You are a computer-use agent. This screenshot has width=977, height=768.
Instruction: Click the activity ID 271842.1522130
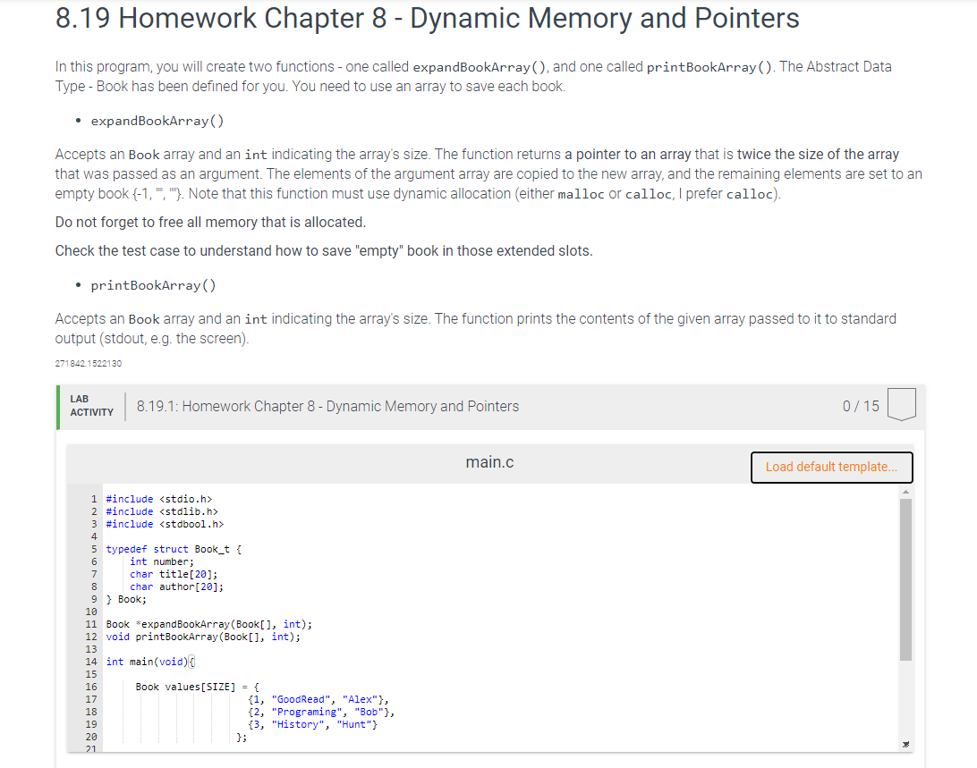pyautogui.click(x=87, y=363)
